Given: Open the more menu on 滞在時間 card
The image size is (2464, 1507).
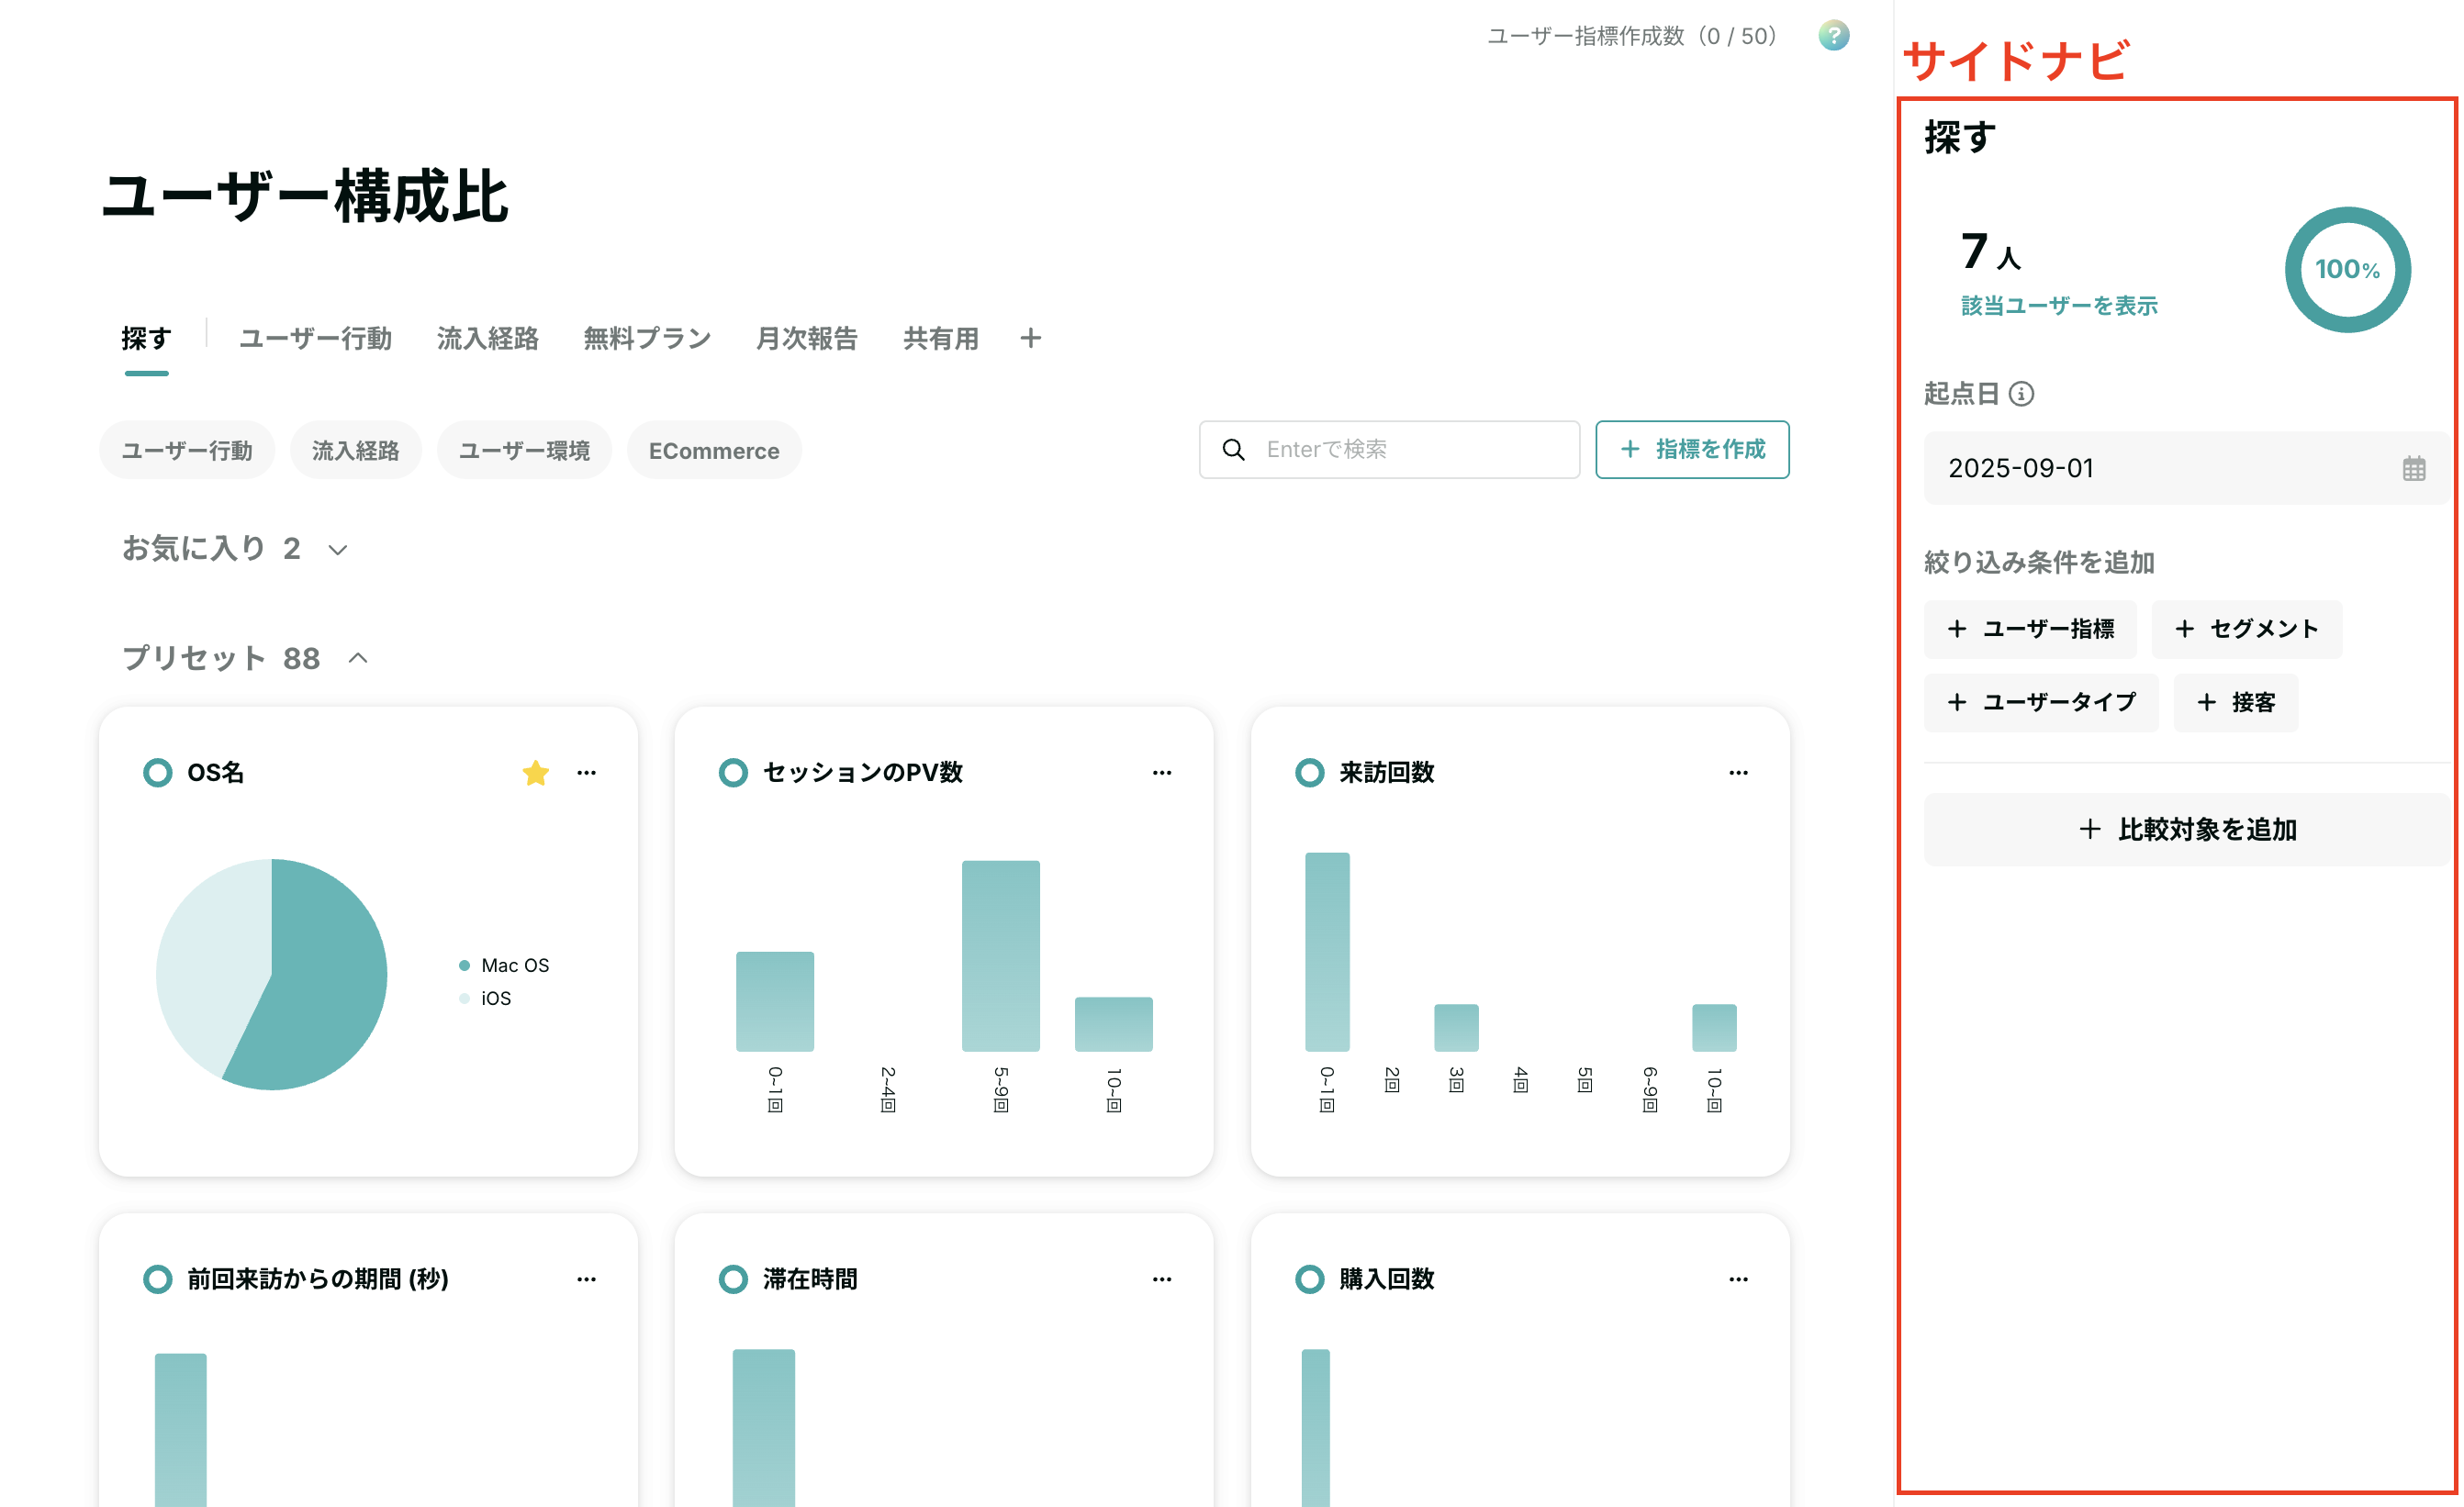Looking at the screenshot, I should point(1162,1279).
